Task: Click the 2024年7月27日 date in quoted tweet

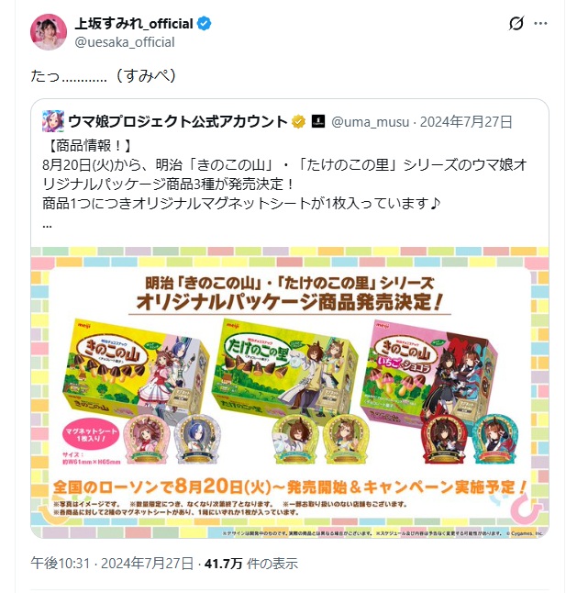Action: (466, 122)
